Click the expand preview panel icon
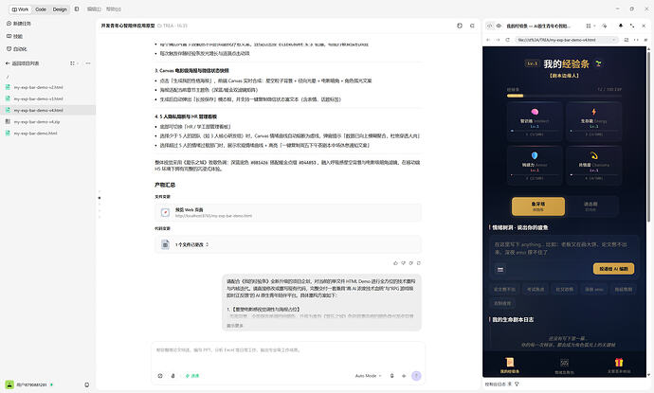Image resolution: width=654 pixels, height=393 pixels. tap(632, 26)
